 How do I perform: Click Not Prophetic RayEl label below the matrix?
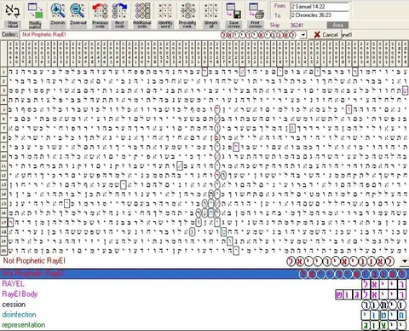tap(34, 260)
